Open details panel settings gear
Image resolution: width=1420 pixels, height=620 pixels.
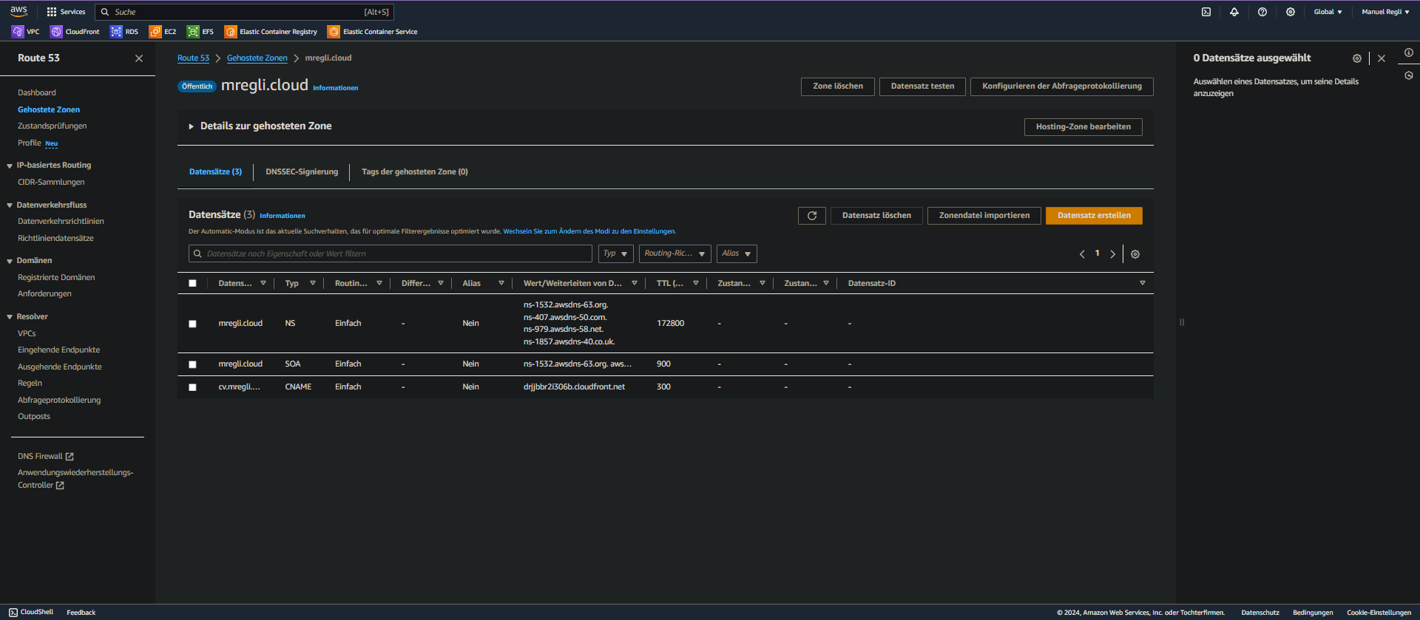coord(1357,58)
